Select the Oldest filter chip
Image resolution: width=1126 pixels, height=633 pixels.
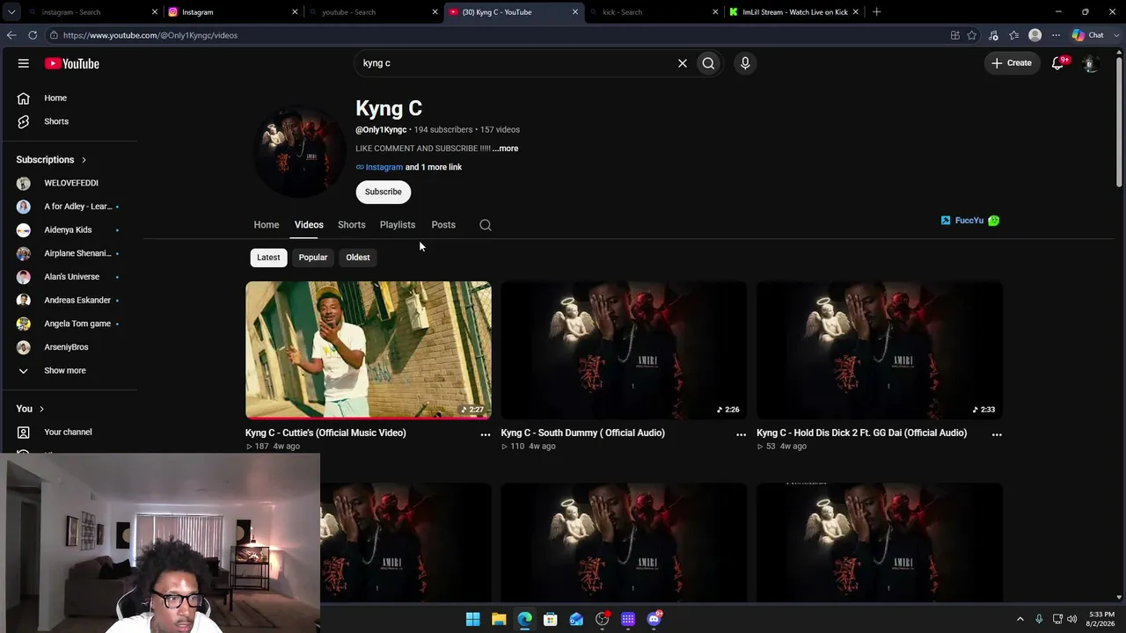(x=358, y=258)
